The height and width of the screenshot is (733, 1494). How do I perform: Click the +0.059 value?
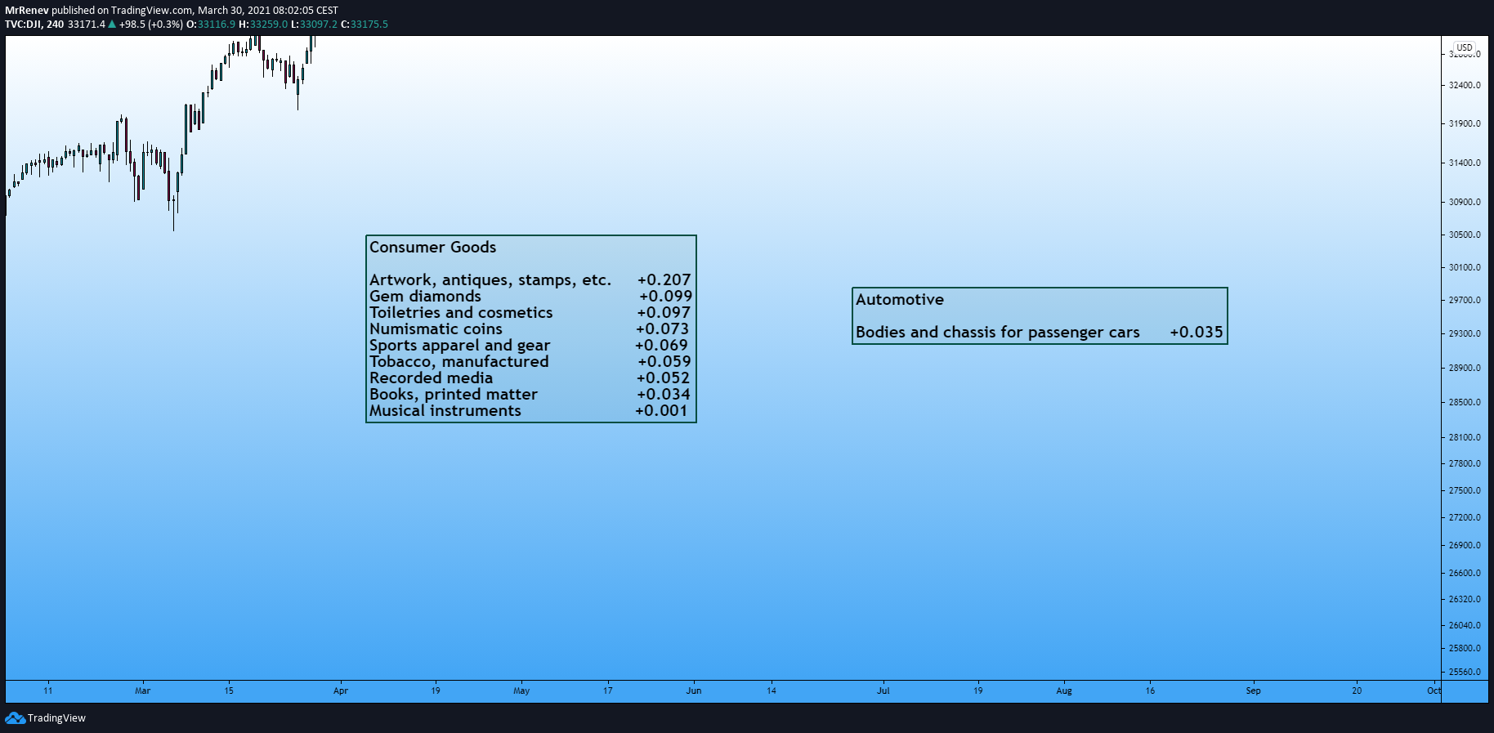[x=664, y=362]
